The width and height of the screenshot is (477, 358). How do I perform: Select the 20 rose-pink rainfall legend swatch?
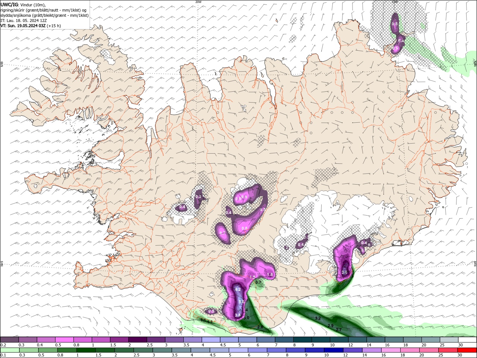point(429,350)
